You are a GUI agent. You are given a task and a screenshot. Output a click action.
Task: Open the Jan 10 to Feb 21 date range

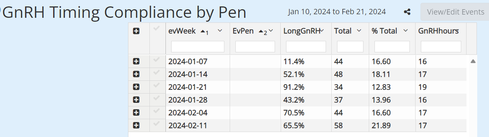pos(337,12)
